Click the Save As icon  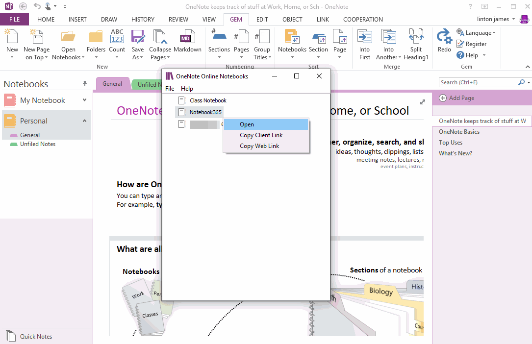point(138,38)
